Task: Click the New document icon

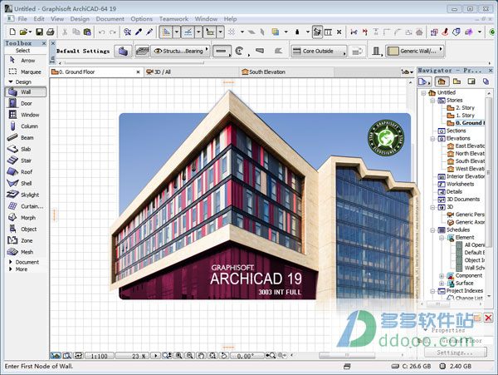Action: coord(12,32)
